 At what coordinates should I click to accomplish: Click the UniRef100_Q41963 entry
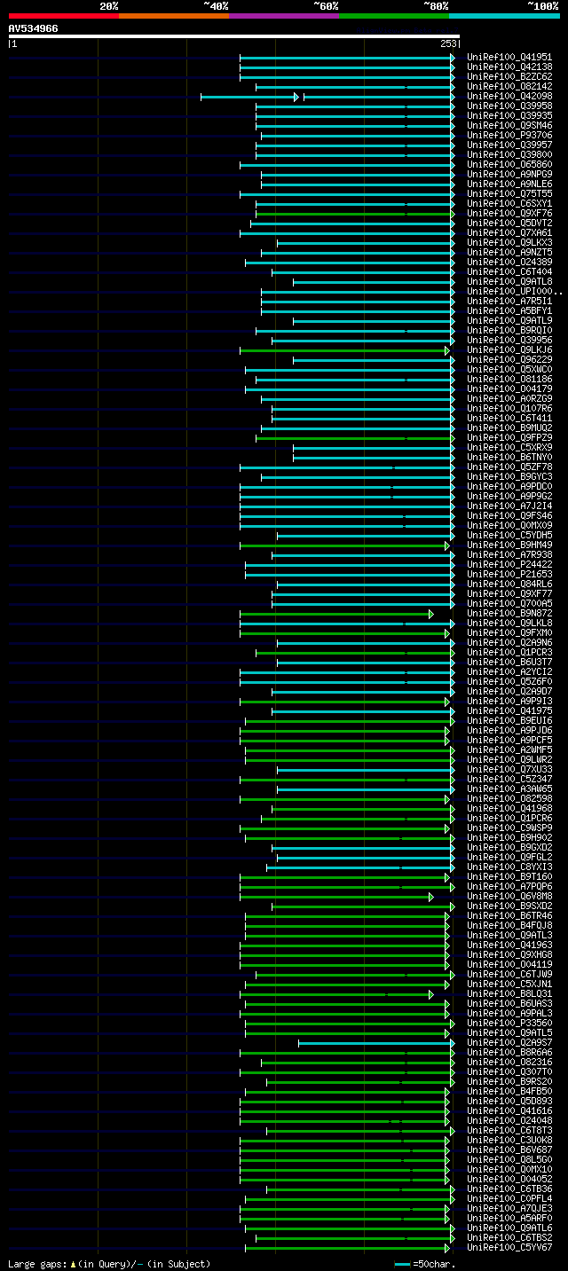pos(509,945)
